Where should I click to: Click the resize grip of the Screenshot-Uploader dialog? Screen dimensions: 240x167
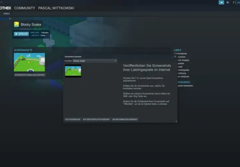tap(176, 122)
